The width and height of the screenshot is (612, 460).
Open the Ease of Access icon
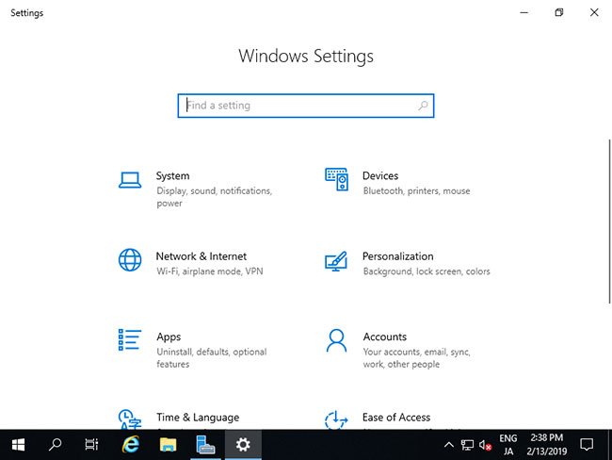click(x=336, y=420)
